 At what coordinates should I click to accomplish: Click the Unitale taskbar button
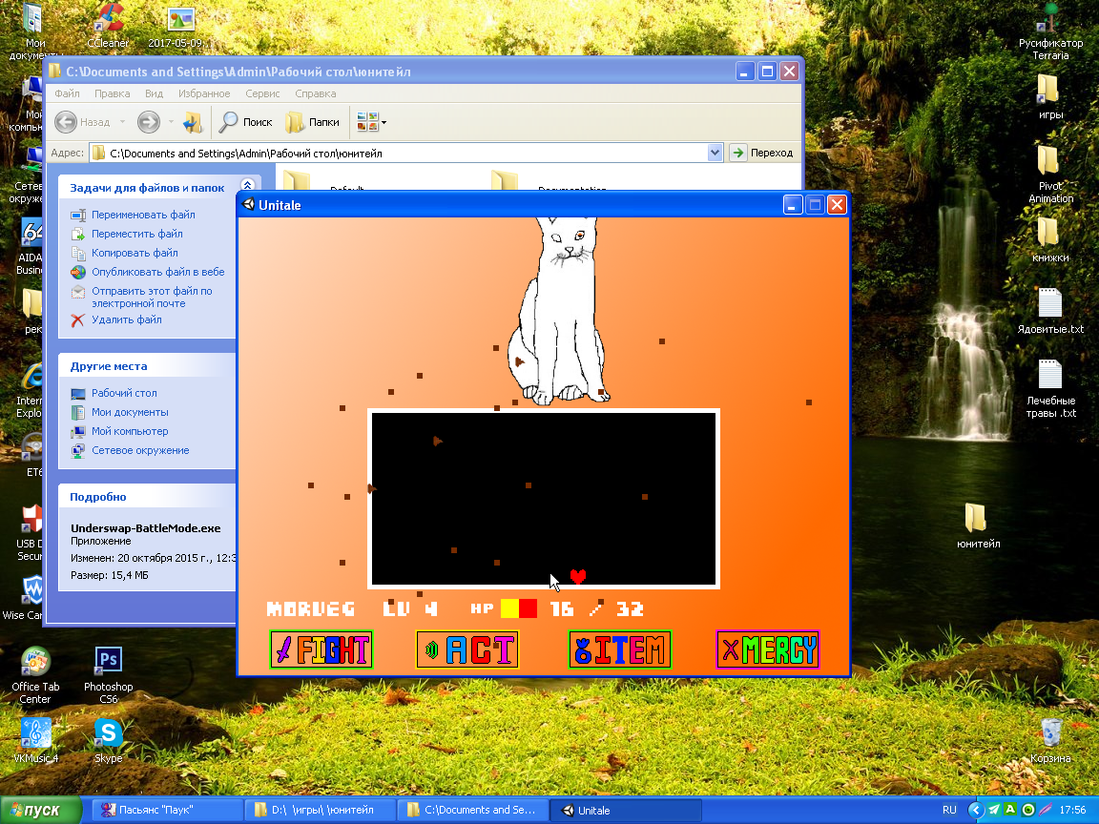pos(625,810)
